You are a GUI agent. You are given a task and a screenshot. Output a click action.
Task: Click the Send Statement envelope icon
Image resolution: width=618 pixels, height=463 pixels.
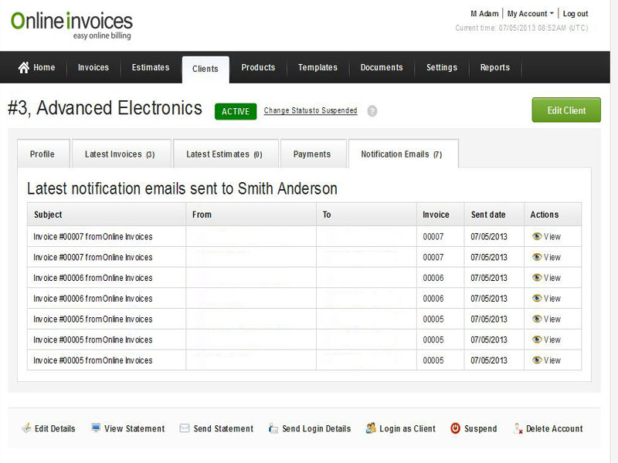tap(185, 428)
